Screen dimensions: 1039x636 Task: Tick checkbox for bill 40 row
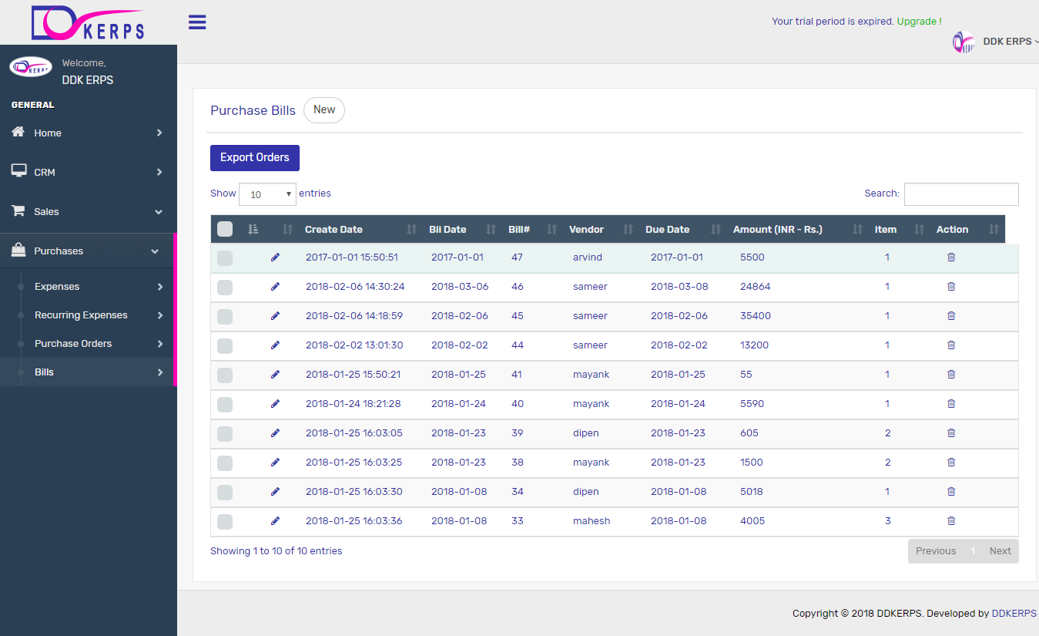pos(225,405)
